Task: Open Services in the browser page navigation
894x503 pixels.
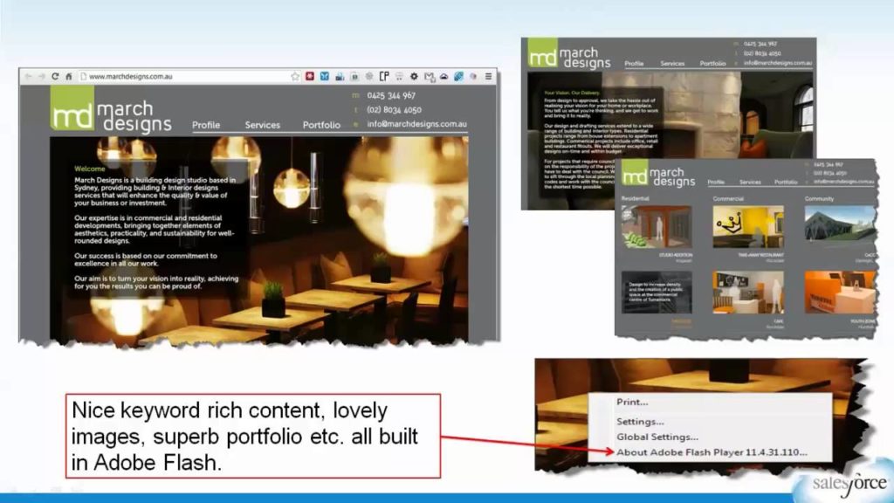Action: point(262,125)
